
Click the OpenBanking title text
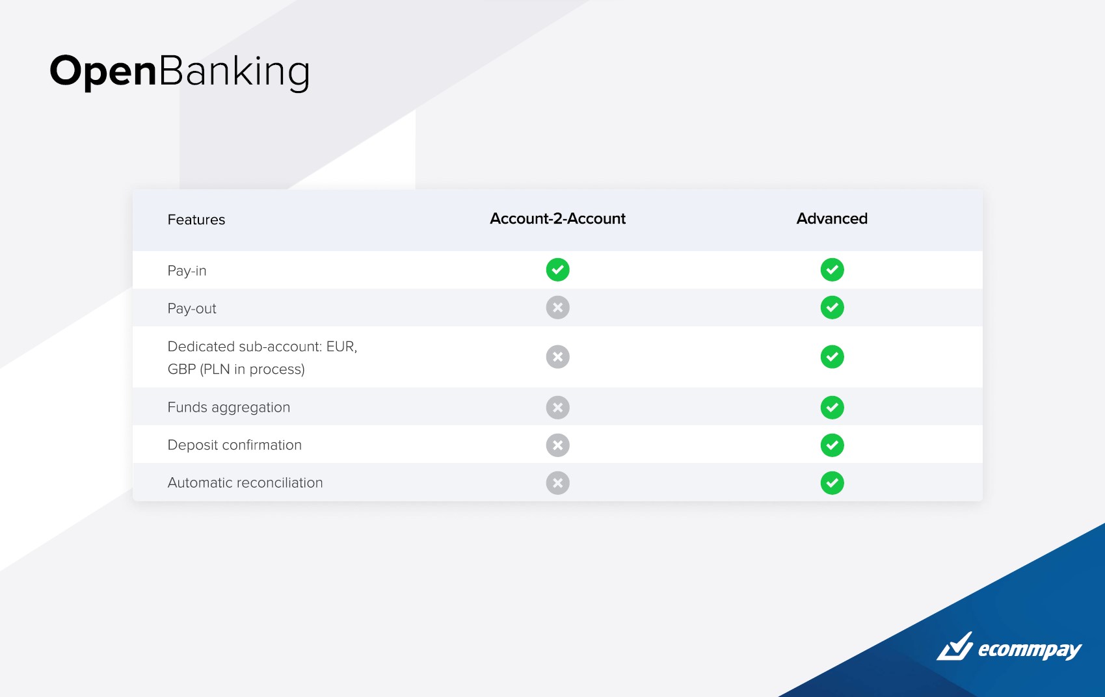[x=181, y=73]
